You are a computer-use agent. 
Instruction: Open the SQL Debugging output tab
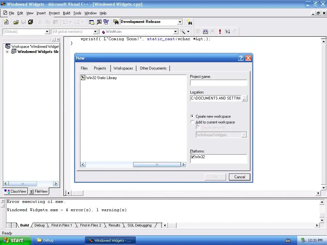point(139,226)
